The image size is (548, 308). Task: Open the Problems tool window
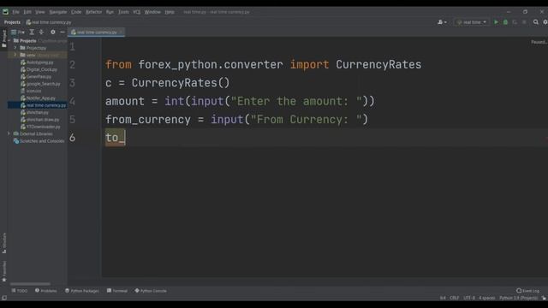[x=45, y=291]
